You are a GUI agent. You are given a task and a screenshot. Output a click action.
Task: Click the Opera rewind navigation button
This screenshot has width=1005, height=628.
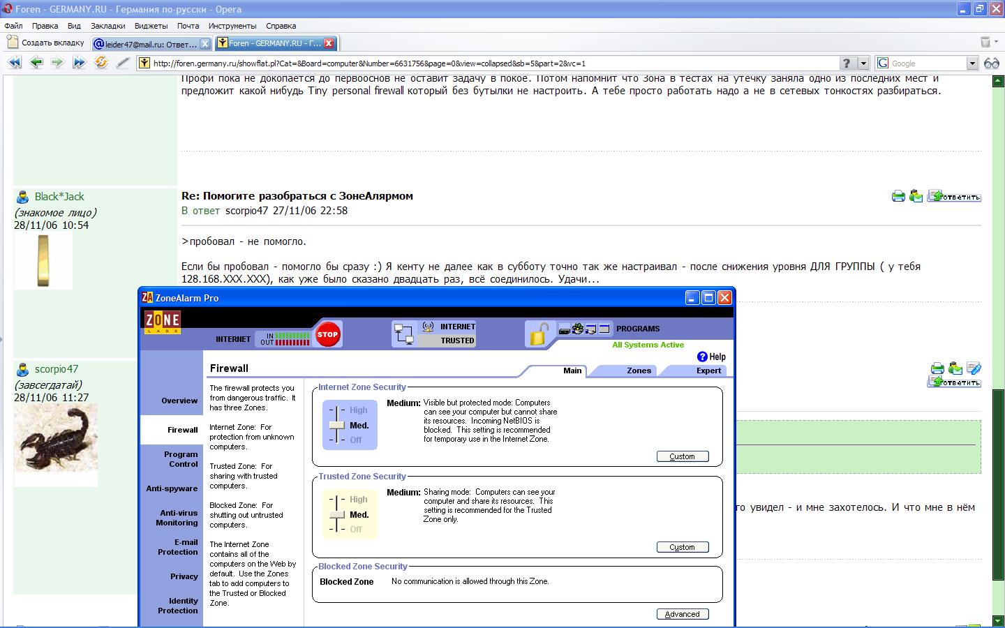pos(15,63)
